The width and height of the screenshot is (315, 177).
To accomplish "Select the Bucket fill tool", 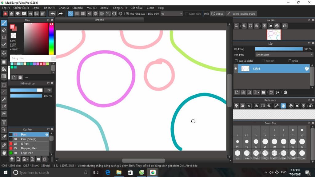I will (x=4, y=69).
